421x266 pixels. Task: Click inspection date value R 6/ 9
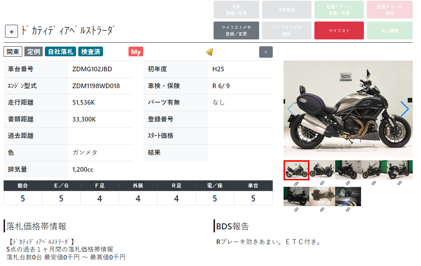[221, 86]
